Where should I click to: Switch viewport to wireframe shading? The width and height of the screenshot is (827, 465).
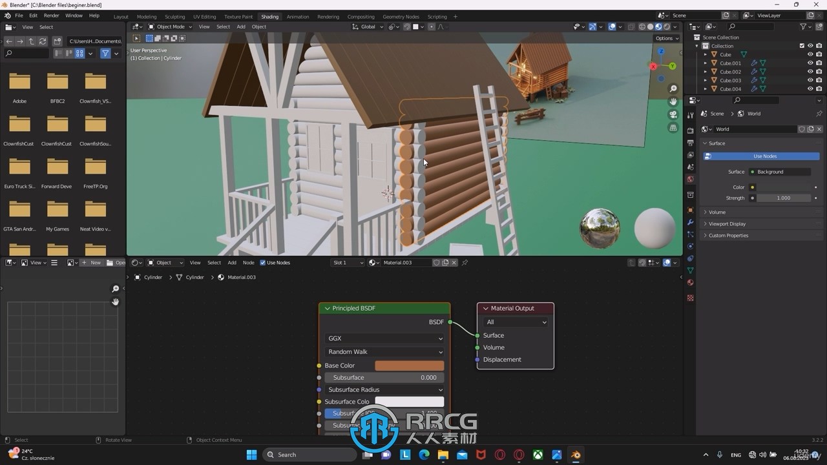(642, 27)
